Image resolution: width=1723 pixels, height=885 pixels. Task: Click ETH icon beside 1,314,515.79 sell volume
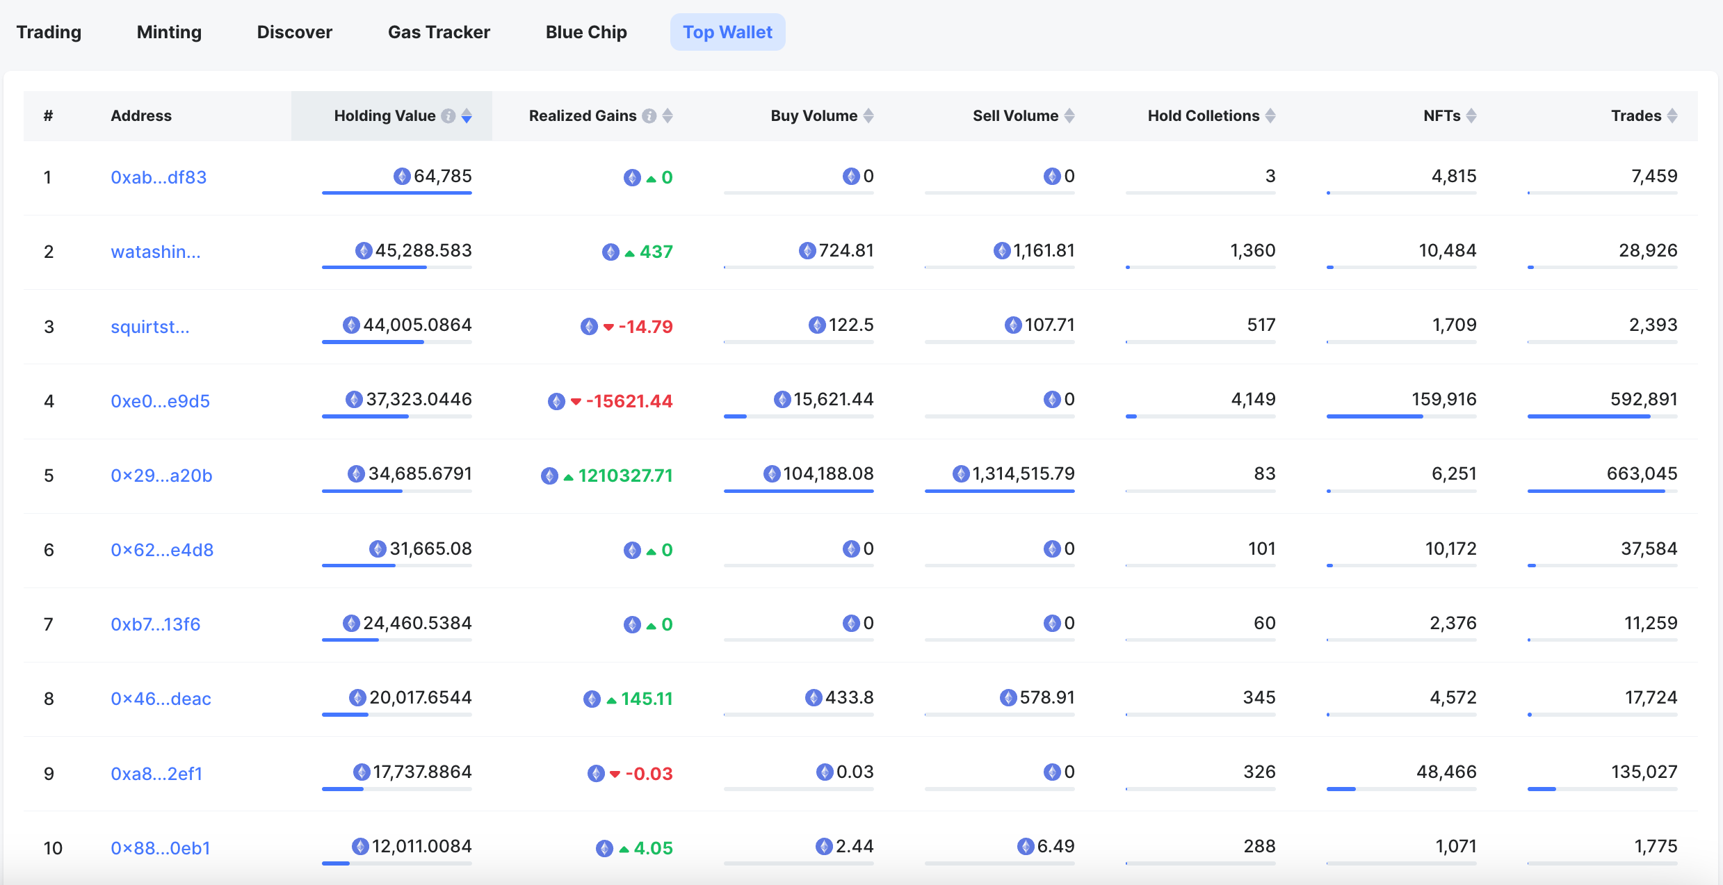(961, 474)
